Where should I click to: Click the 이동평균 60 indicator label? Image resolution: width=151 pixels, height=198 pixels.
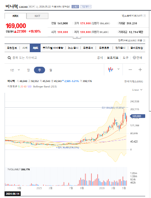click(x=25, y=87)
